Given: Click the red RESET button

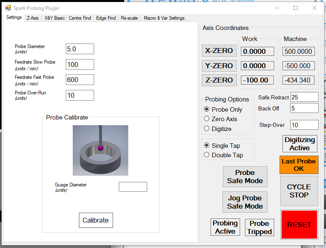Looking at the screenshot, I should tap(299, 225).
